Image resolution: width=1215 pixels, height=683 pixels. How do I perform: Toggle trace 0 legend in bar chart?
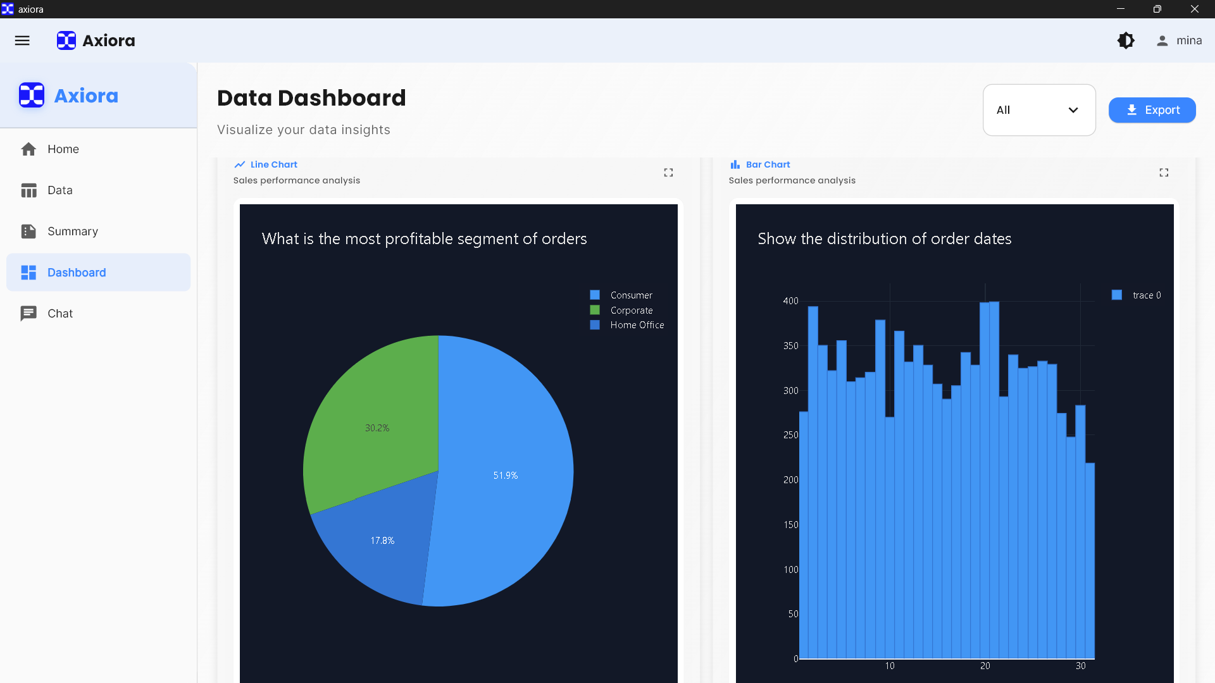1146,295
